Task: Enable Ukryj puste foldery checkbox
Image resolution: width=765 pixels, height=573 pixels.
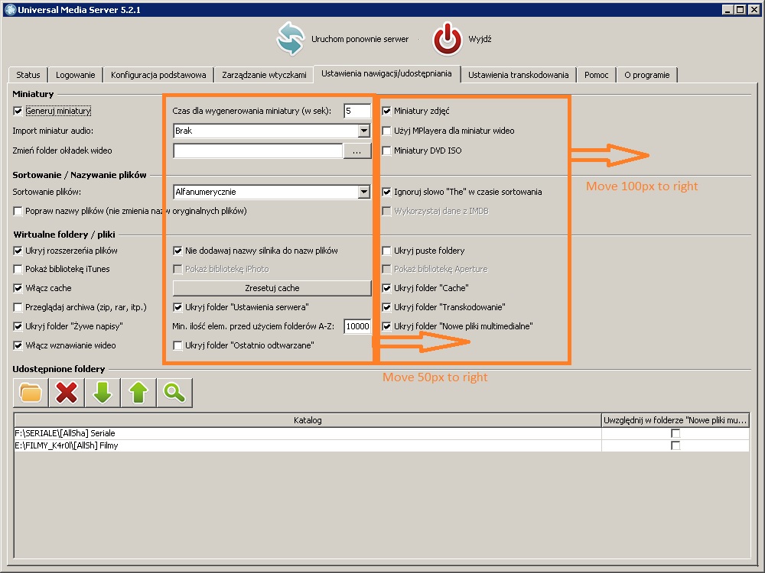Action: 386,251
